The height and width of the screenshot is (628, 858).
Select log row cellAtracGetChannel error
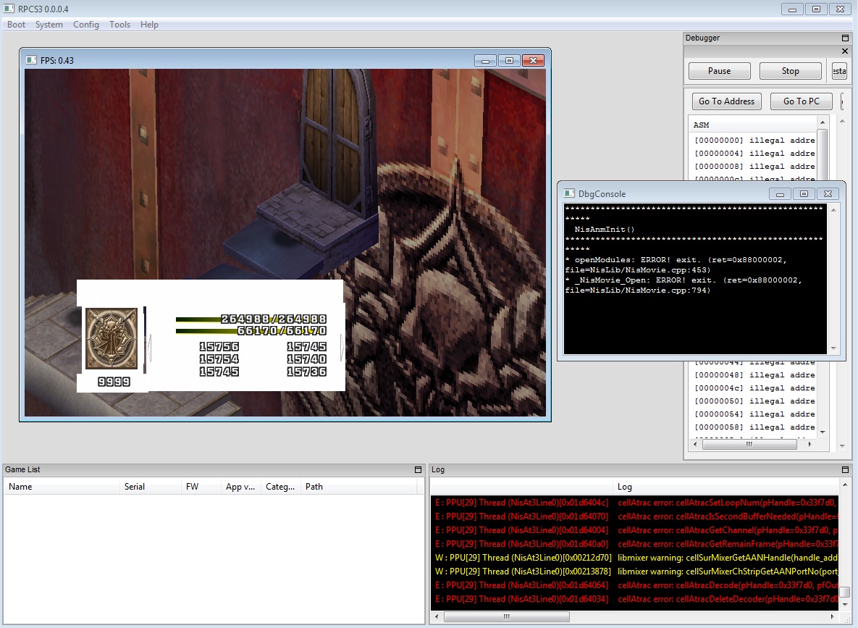pos(635,530)
